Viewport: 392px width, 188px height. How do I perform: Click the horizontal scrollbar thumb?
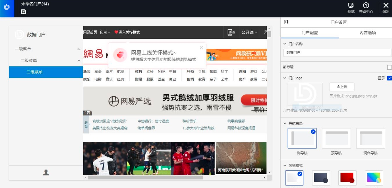145,177
